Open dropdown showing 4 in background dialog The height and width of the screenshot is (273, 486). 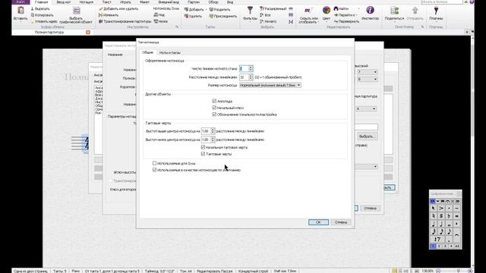coord(366,108)
